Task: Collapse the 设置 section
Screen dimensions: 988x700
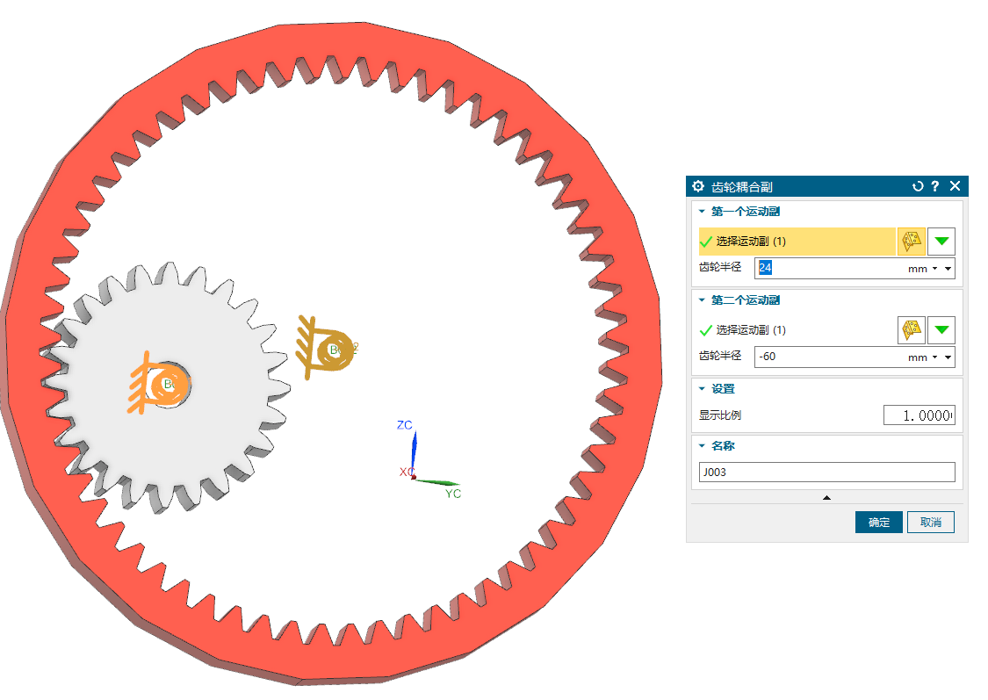Action: 701,389
